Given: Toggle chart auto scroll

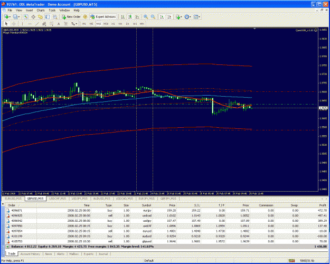Looking at the screenshot, I should (162, 17).
